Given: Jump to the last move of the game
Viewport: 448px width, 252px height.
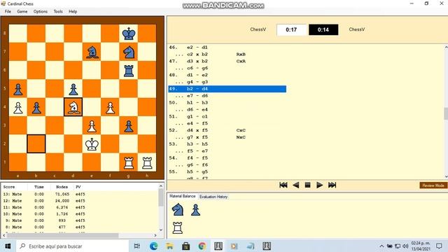Looking at the screenshot, I should (x=332, y=185).
